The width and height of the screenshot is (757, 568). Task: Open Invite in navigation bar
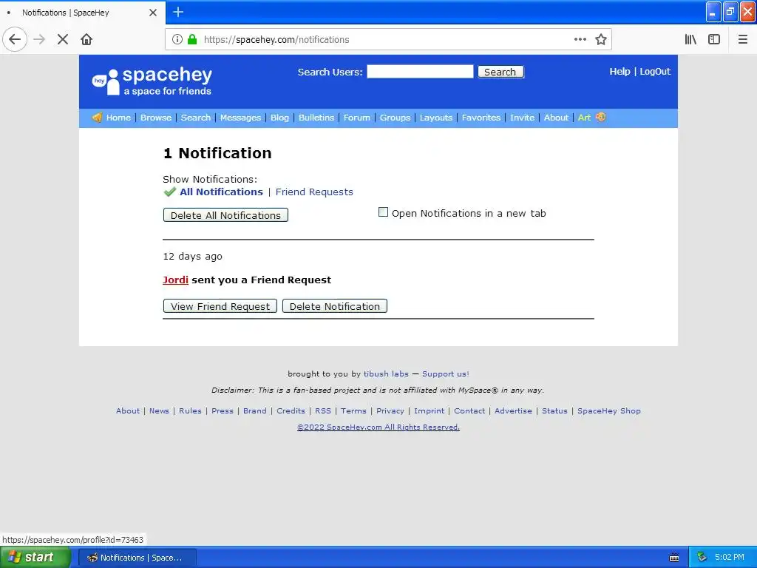click(x=522, y=118)
